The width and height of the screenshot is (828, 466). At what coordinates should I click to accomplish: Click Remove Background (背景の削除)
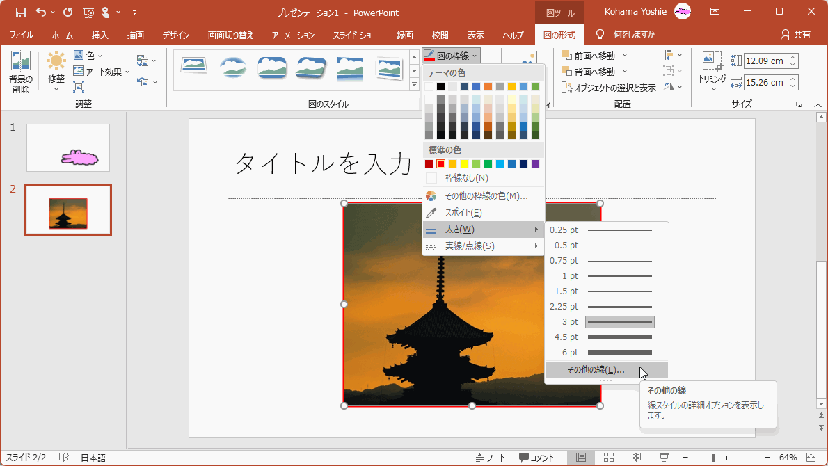pos(21,72)
